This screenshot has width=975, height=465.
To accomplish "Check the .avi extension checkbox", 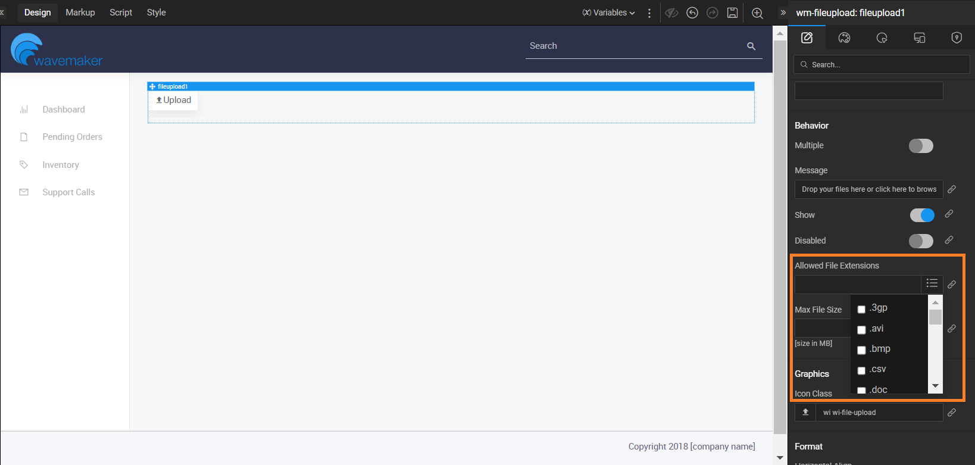I will click(x=861, y=330).
